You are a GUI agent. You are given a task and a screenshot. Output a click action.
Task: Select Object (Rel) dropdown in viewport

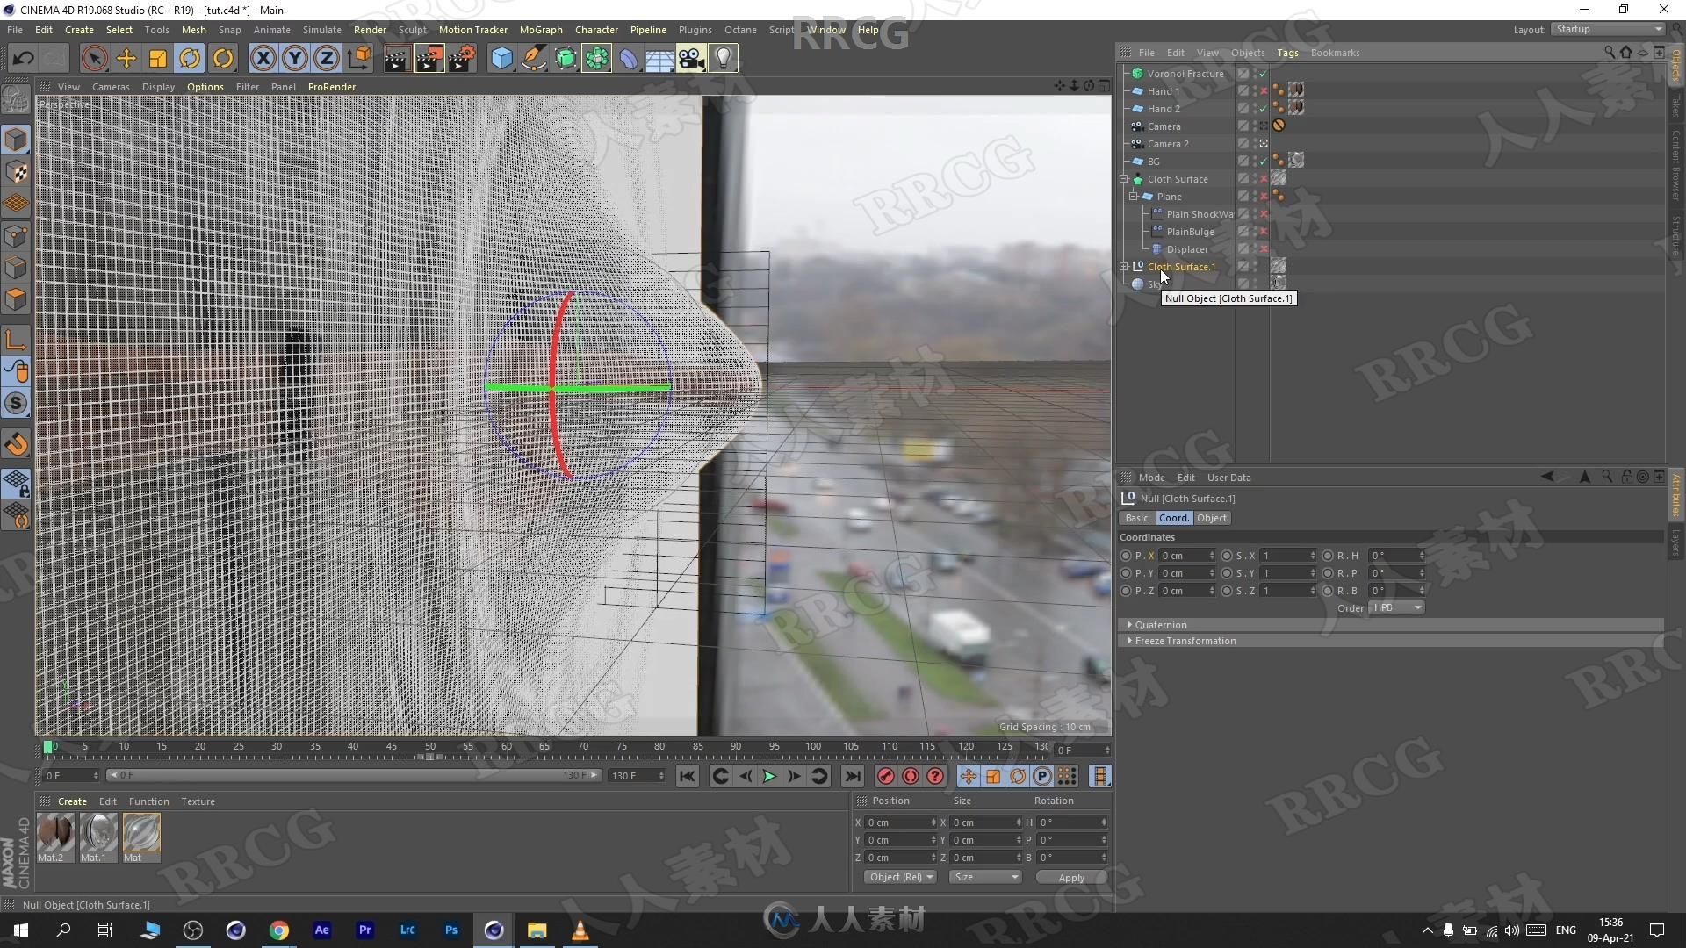point(901,876)
